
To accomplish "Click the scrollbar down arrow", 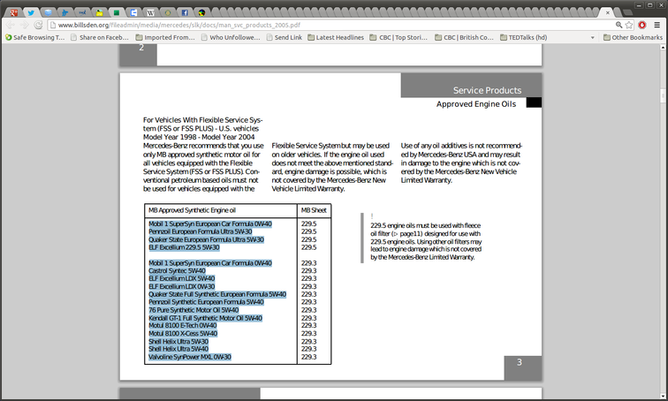I will (x=664, y=397).
